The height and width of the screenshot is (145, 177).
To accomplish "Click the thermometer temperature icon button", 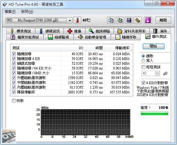I will tap(77, 20).
